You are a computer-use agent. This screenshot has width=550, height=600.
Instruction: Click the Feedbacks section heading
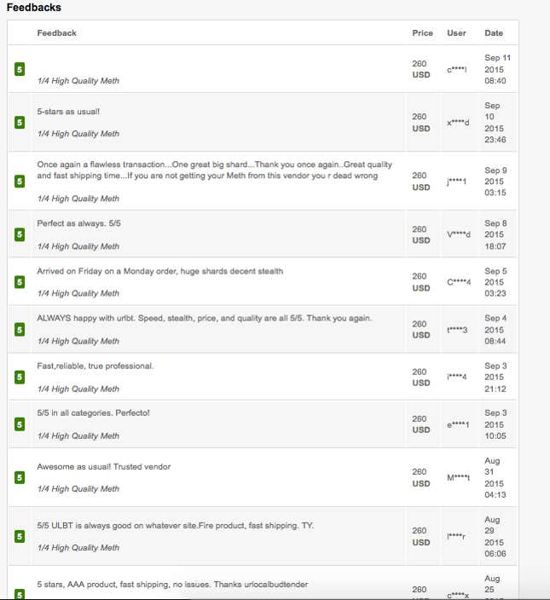click(33, 8)
